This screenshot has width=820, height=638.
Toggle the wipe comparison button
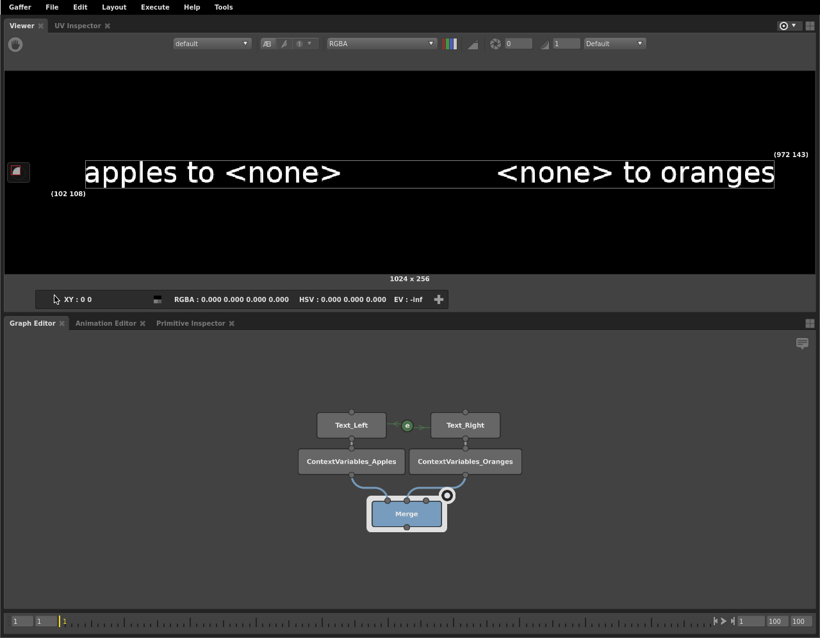click(x=284, y=44)
